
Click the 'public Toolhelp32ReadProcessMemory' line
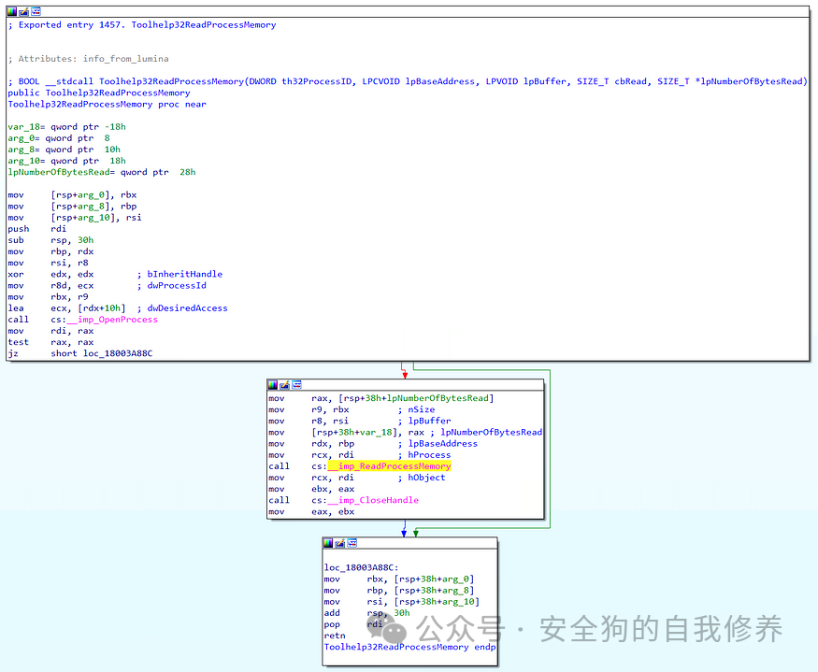point(99,93)
